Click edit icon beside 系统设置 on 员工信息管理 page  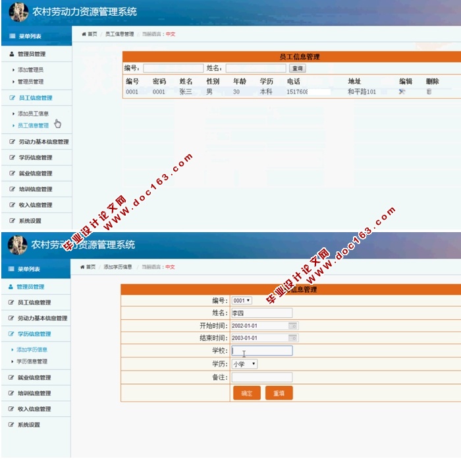(x=12, y=220)
